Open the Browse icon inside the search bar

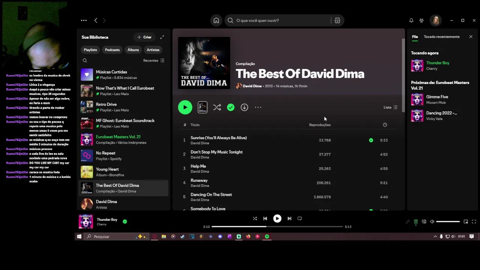337,21
